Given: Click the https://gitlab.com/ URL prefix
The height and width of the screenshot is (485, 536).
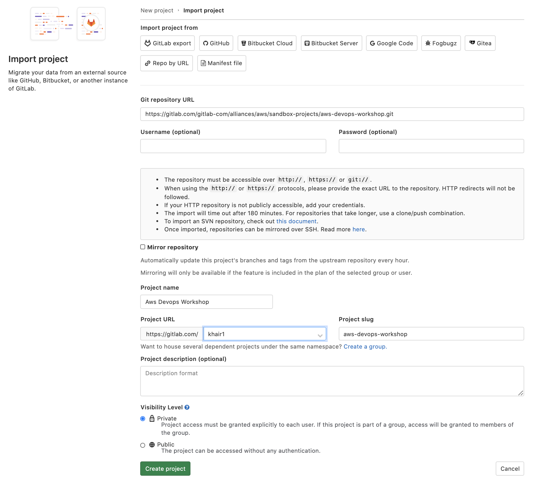Looking at the screenshot, I should pos(172,334).
